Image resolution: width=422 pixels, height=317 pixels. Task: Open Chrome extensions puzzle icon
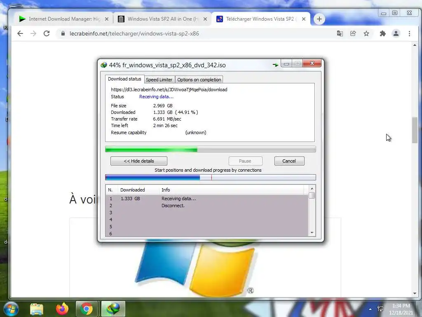click(383, 33)
